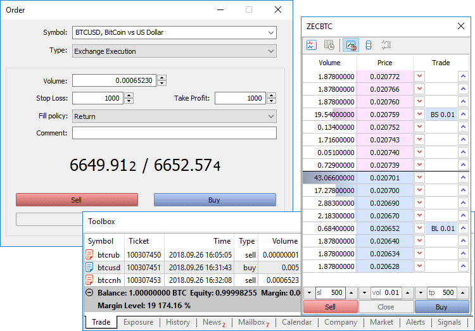The width and height of the screenshot is (475, 331).
Task: Click red down arrow at price 0.020640
Action: tap(419, 241)
